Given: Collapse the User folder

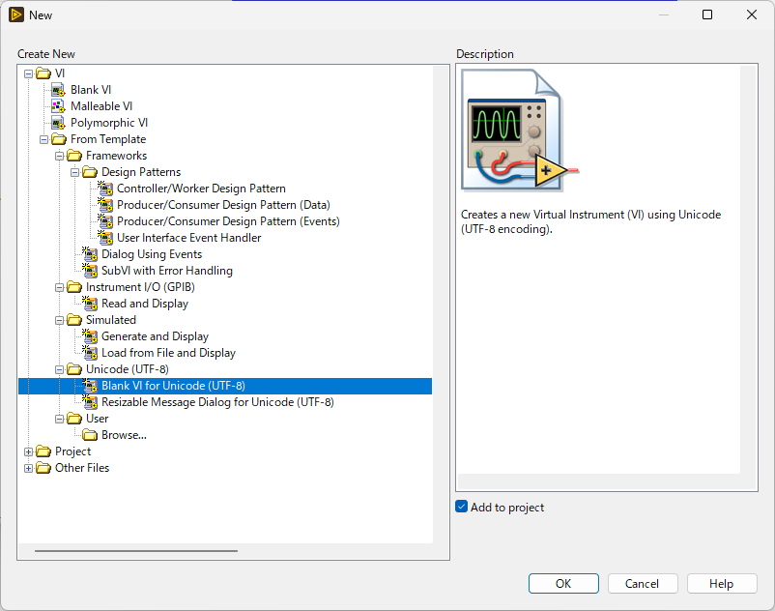Looking at the screenshot, I should [59, 419].
